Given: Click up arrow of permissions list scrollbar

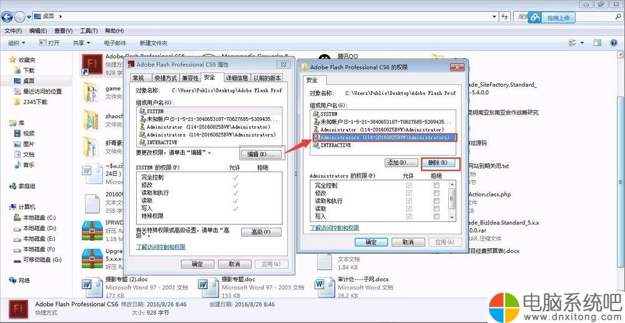Looking at the screenshot, I should tap(452, 185).
